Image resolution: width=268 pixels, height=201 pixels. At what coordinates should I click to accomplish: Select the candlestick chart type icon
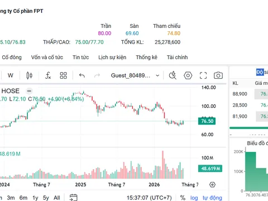tap(29, 75)
